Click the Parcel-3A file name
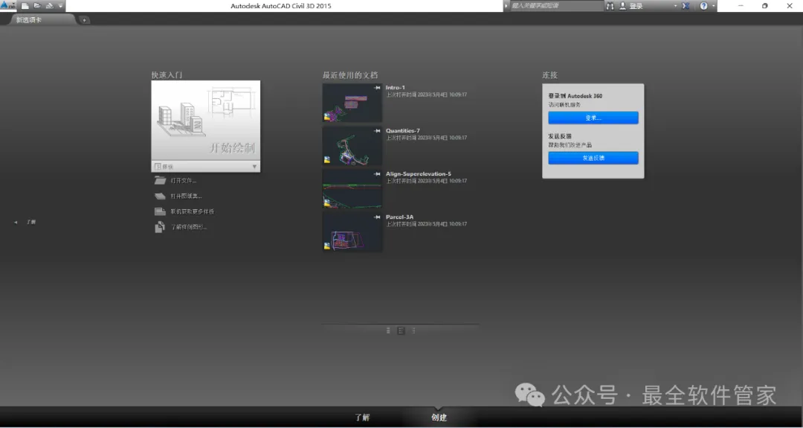The height and width of the screenshot is (428, 803). [x=399, y=217]
